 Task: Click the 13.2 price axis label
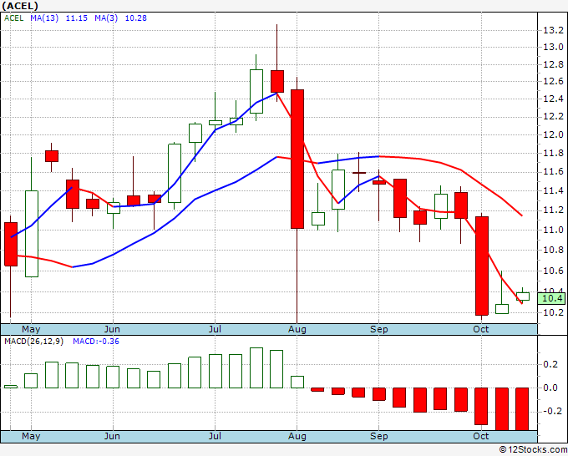[x=553, y=30]
